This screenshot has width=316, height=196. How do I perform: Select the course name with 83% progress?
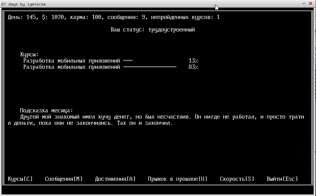click(x=71, y=67)
